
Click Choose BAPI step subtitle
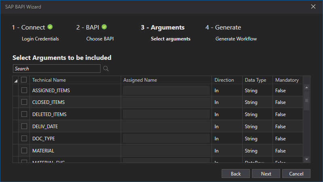pyautogui.click(x=100, y=39)
